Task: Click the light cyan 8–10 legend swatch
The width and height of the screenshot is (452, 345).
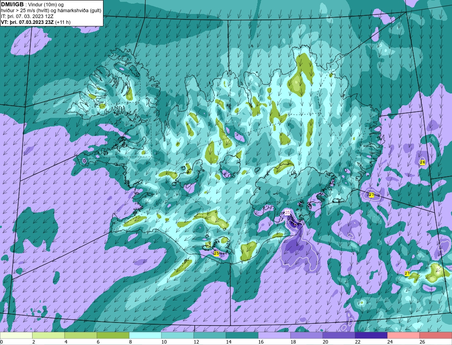Action: click(145, 336)
